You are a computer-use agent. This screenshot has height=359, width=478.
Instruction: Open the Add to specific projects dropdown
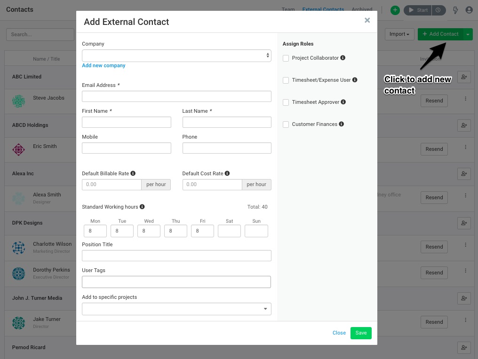[x=176, y=309]
